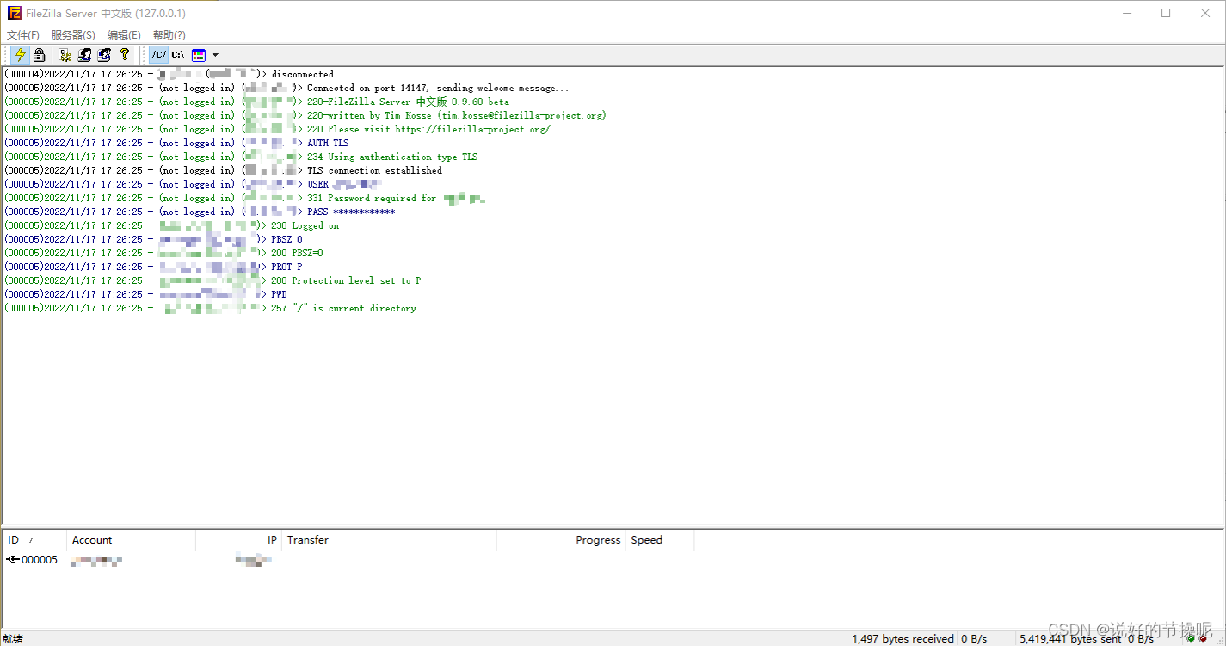
Task: Click the '200 PBSZ=0' log line
Action: click(163, 253)
